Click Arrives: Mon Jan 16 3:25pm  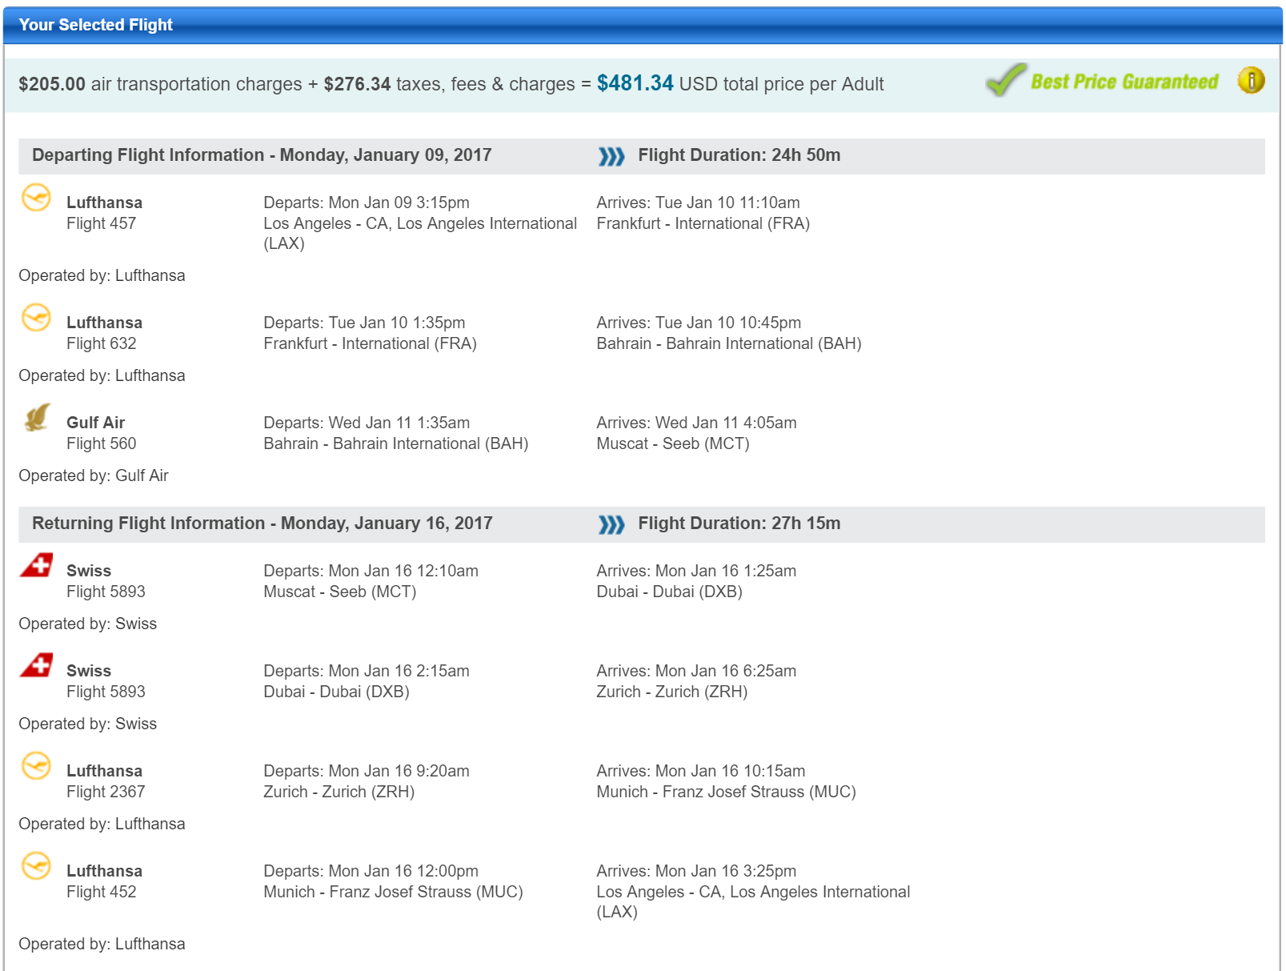[x=696, y=871]
